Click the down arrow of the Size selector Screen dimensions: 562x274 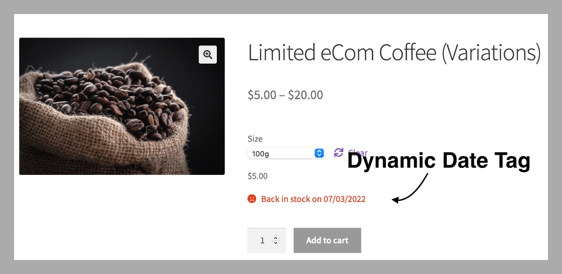click(319, 155)
